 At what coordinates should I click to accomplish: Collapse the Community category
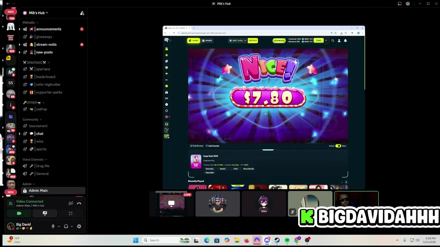click(x=32, y=119)
